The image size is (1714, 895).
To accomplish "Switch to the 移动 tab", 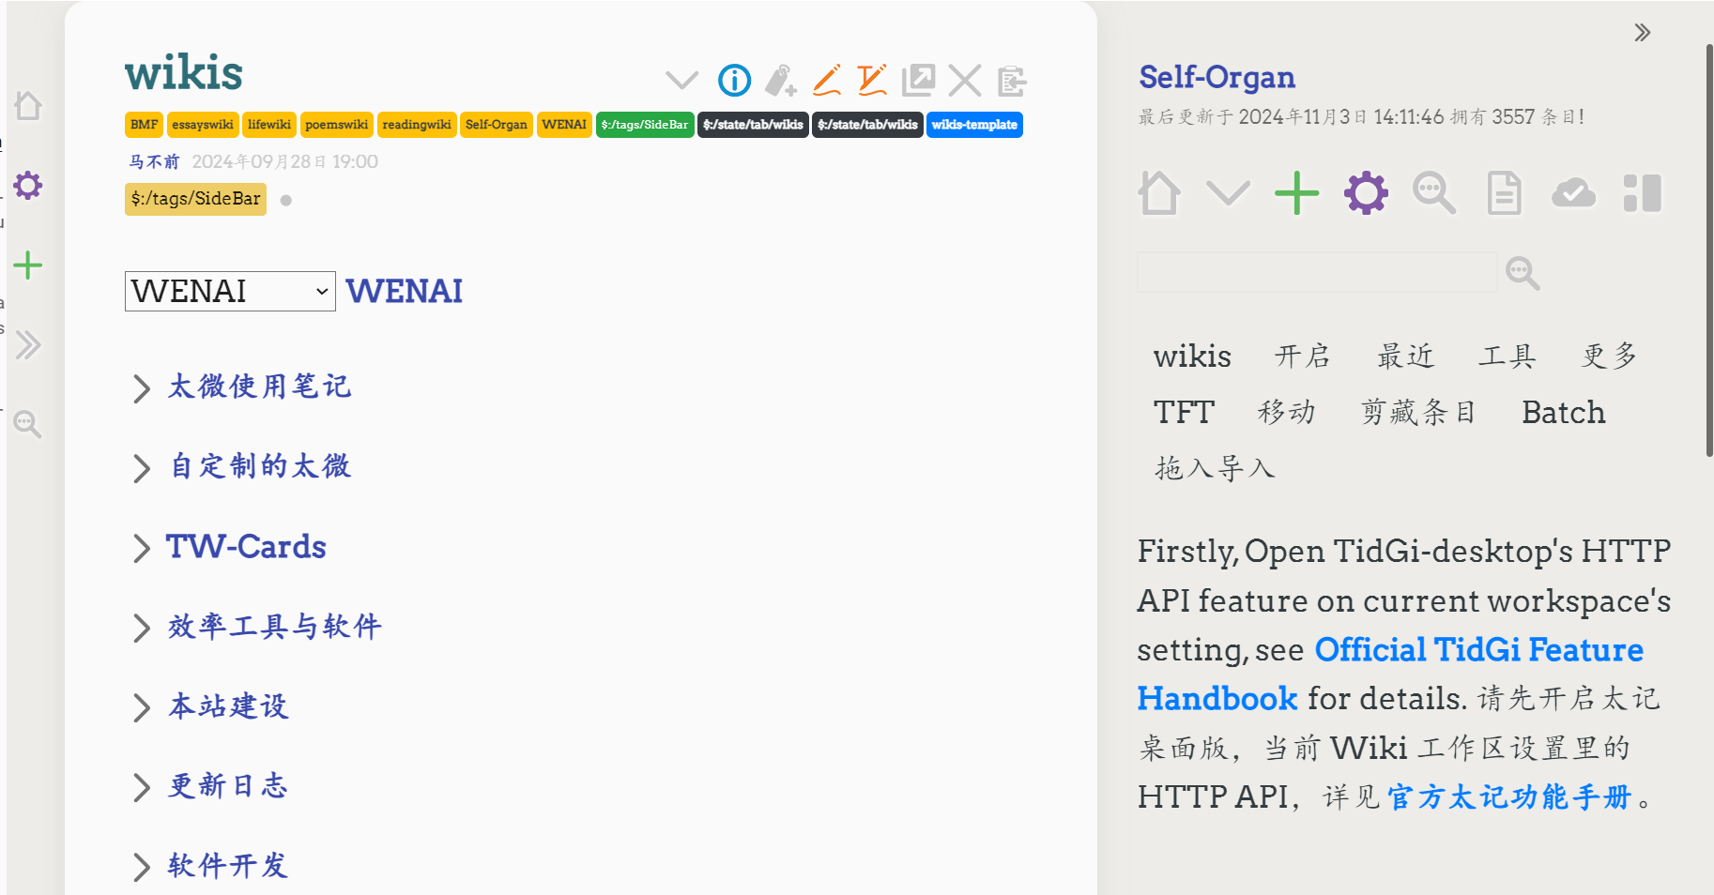I will click(x=1286, y=413).
